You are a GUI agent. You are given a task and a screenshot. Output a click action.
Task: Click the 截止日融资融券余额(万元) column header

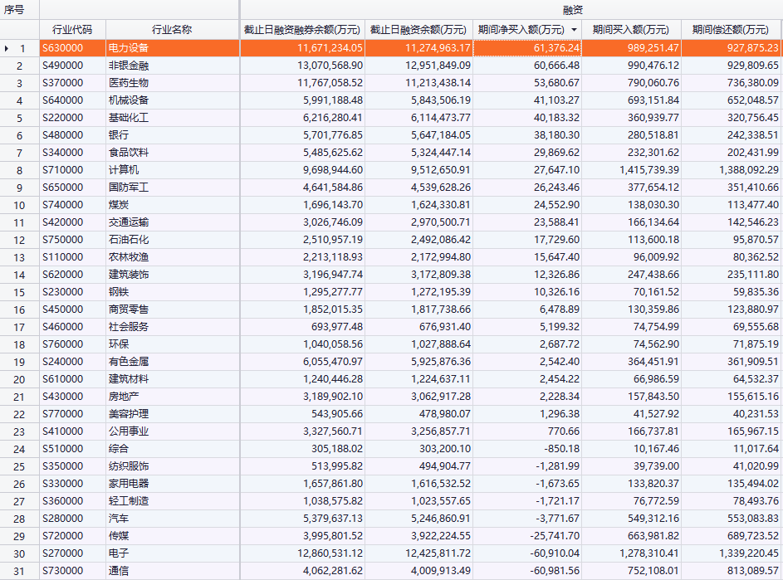pyautogui.click(x=302, y=30)
